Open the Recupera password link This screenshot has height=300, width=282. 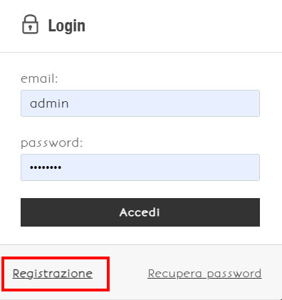coord(204,274)
